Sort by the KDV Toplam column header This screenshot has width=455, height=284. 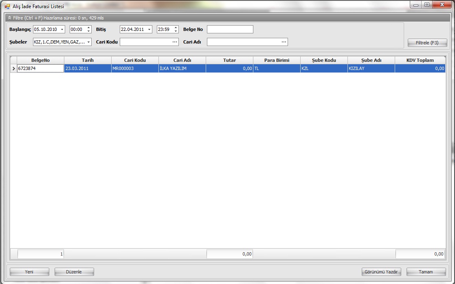(420, 60)
